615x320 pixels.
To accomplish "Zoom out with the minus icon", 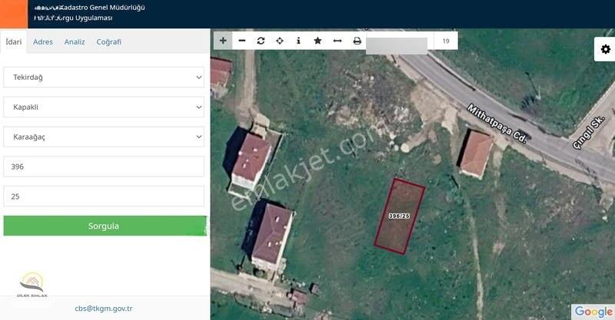I will coord(242,41).
